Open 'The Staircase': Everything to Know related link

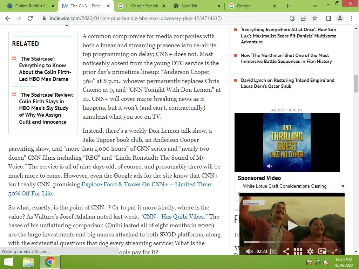[x=45, y=69]
